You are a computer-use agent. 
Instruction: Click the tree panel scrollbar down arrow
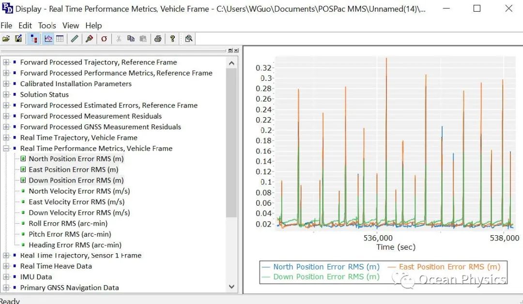(x=231, y=288)
